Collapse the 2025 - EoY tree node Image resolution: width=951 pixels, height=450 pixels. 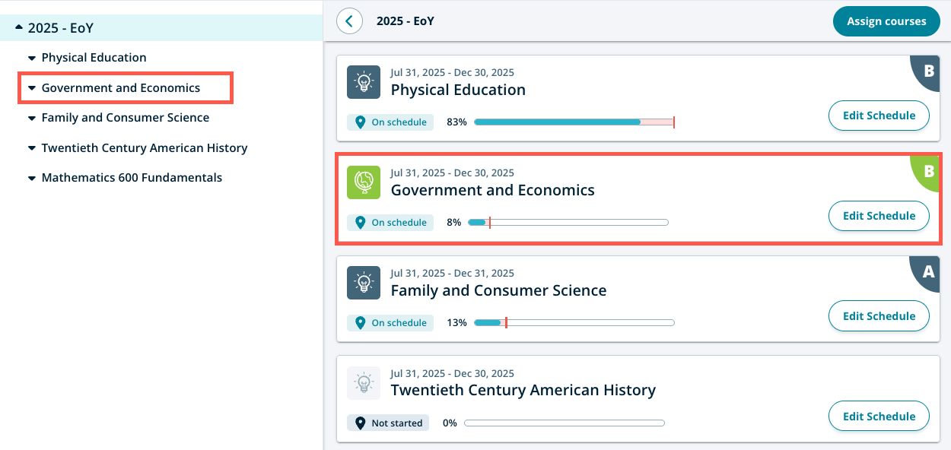(19, 28)
